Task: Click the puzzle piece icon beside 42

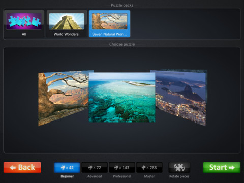Action: pos(63,168)
